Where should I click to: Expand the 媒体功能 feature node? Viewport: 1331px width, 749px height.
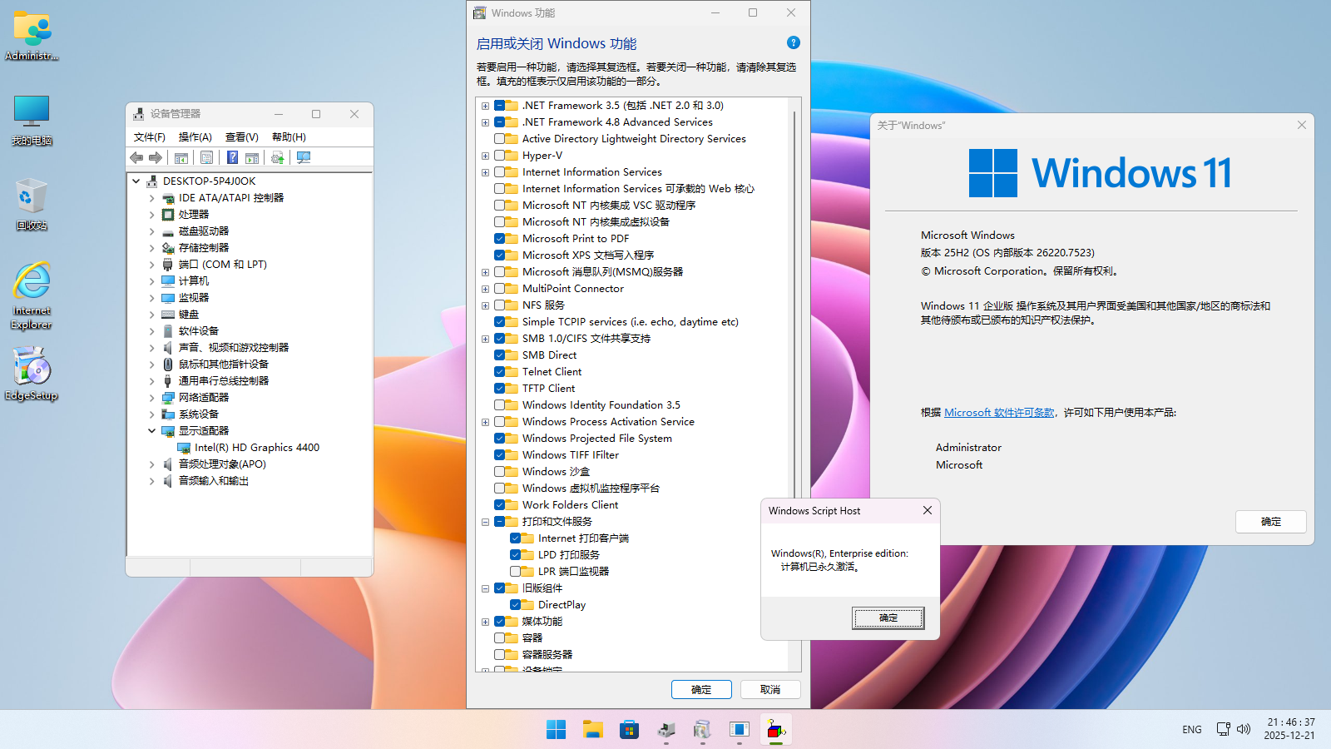point(485,622)
